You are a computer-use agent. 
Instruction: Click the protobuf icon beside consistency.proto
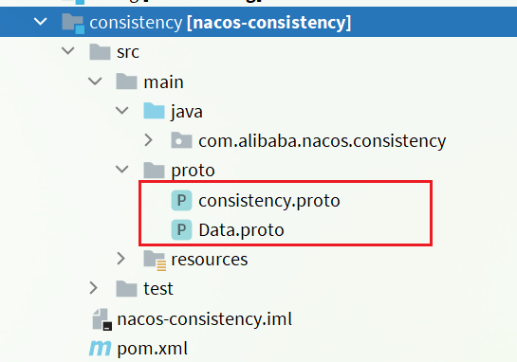pos(181,200)
